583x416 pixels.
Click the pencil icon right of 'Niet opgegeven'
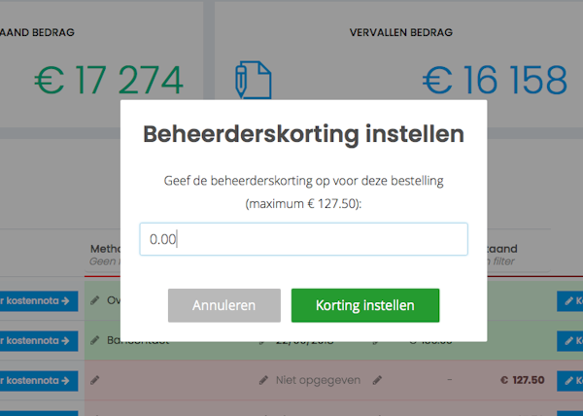(377, 380)
